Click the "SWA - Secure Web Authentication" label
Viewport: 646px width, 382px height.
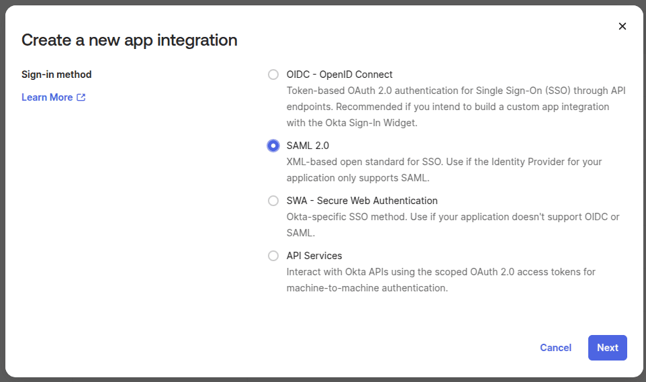(362, 201)
